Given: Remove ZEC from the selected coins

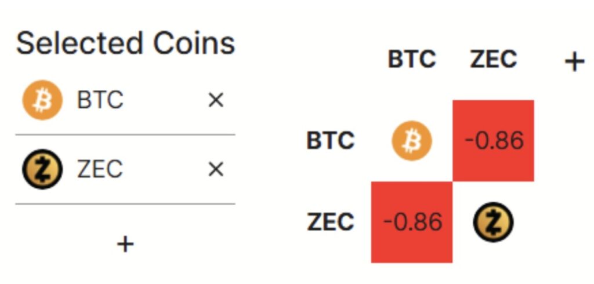Looking at the screenshot, I should [x=215, y=169].
